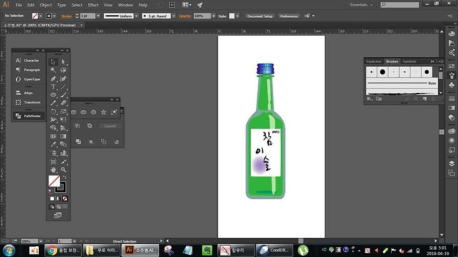
Task: Select the Selection tool (black arrow)
Action: pyautogui.click(x=53, y=62)
